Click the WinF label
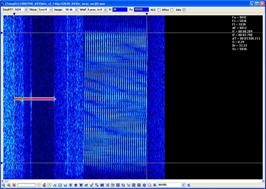Viewport: 266px width, 189px height. pos(83,10)
